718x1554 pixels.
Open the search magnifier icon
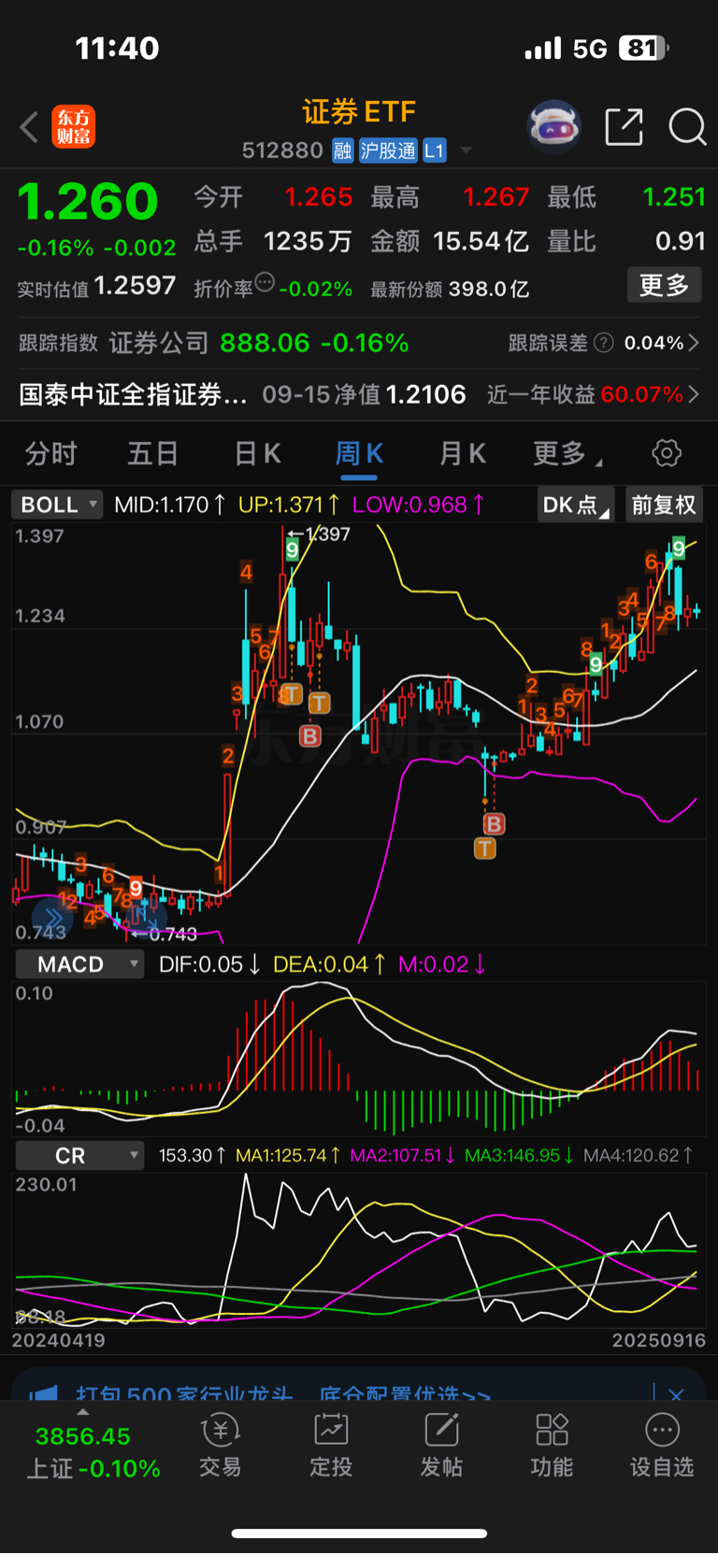[x=687, y=127]
